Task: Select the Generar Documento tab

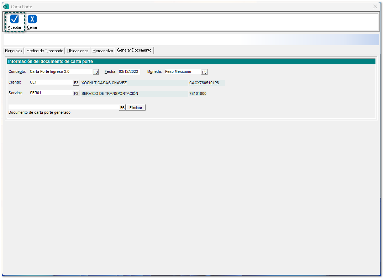Action: pos(134,50)
